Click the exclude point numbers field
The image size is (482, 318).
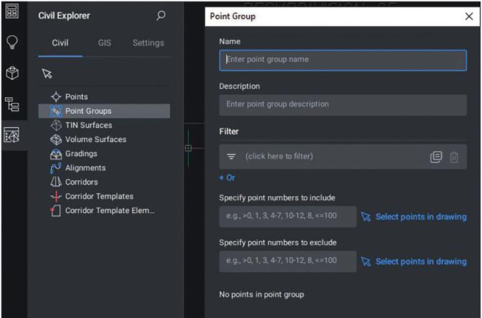point(288,261)
